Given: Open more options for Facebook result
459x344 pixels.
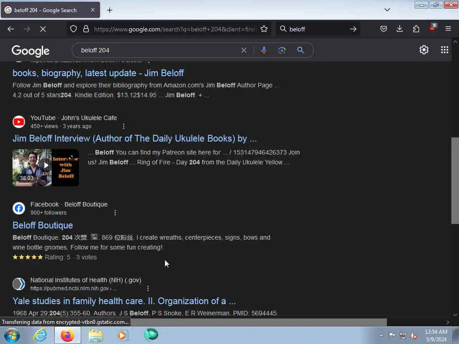Looking at the screenshot, I should click(x=115, y=213).
